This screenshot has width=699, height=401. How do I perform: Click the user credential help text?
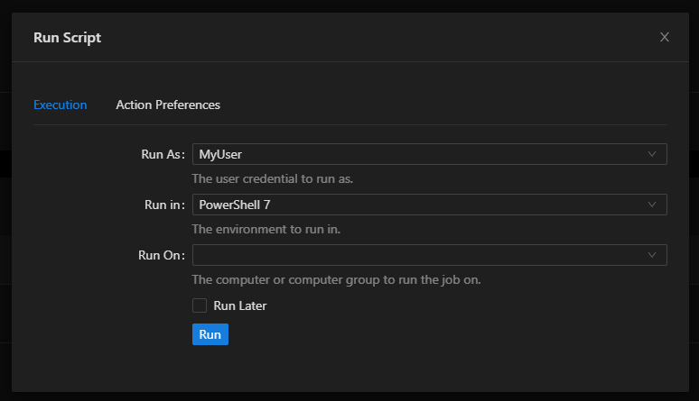[272, 178]
